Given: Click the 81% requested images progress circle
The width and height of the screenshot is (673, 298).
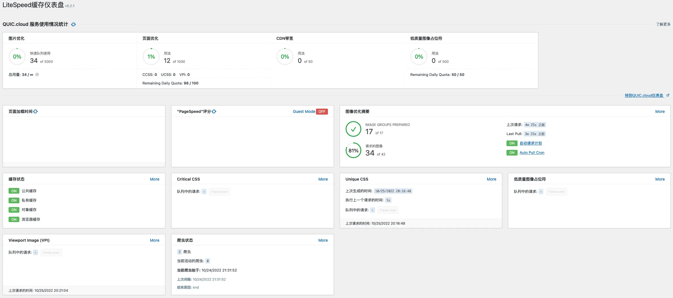Looking at the screenshot, I should 353,150.
